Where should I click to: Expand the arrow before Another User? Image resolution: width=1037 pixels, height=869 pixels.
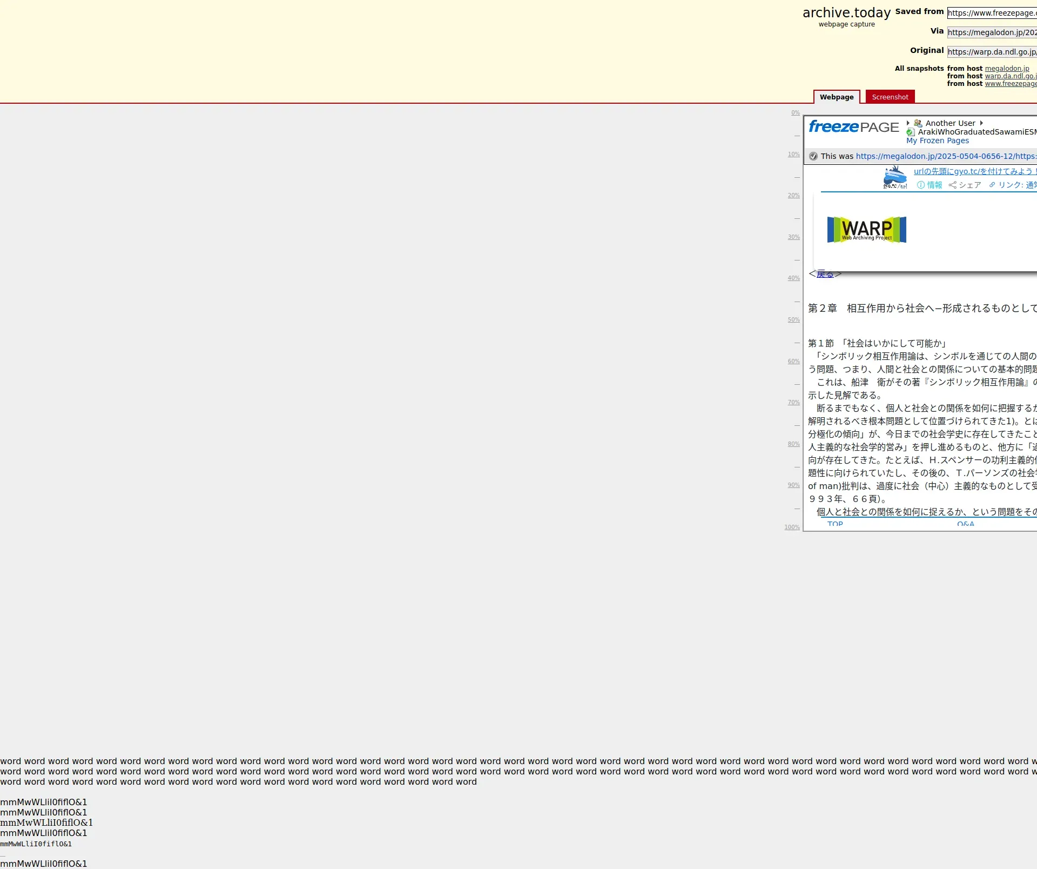coord(908,123)
